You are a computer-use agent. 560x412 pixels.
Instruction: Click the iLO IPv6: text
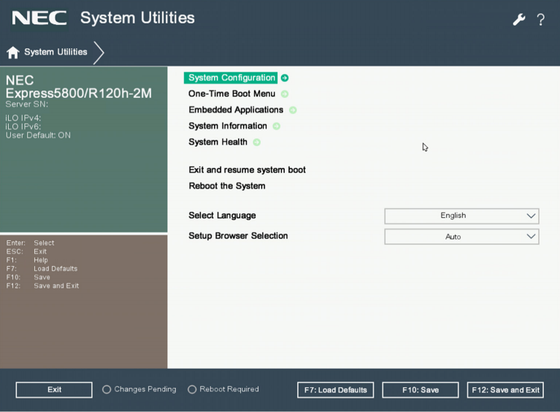point(23,126)
